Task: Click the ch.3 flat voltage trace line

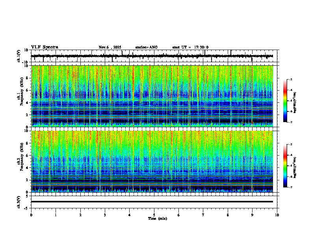Action: pyautogui.click(x=152, y=202)
